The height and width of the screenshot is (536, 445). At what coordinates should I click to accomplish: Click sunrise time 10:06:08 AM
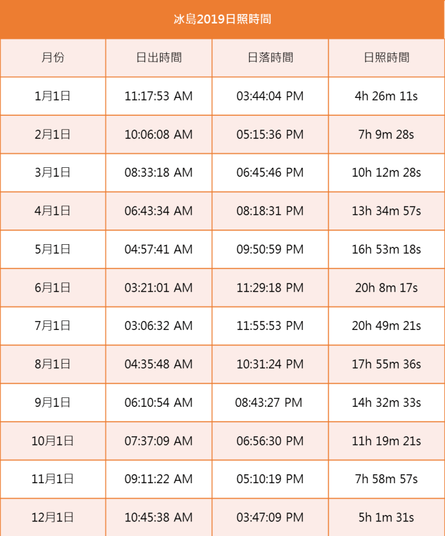pos(158,135)
